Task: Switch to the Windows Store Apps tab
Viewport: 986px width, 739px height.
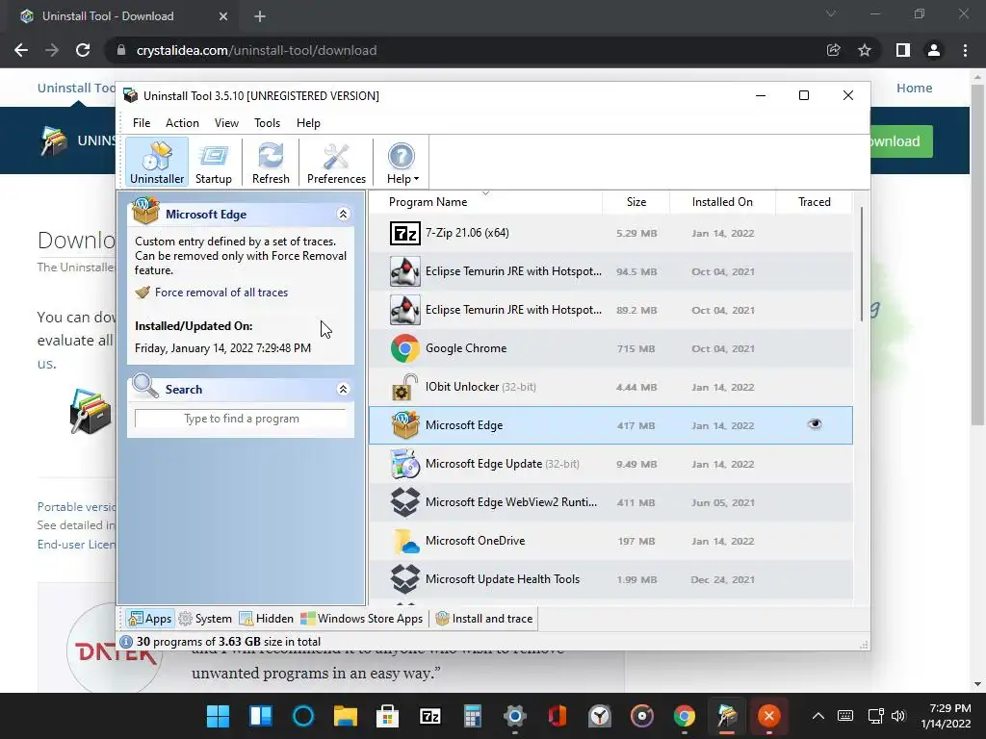Action: [x=362, y=619]
